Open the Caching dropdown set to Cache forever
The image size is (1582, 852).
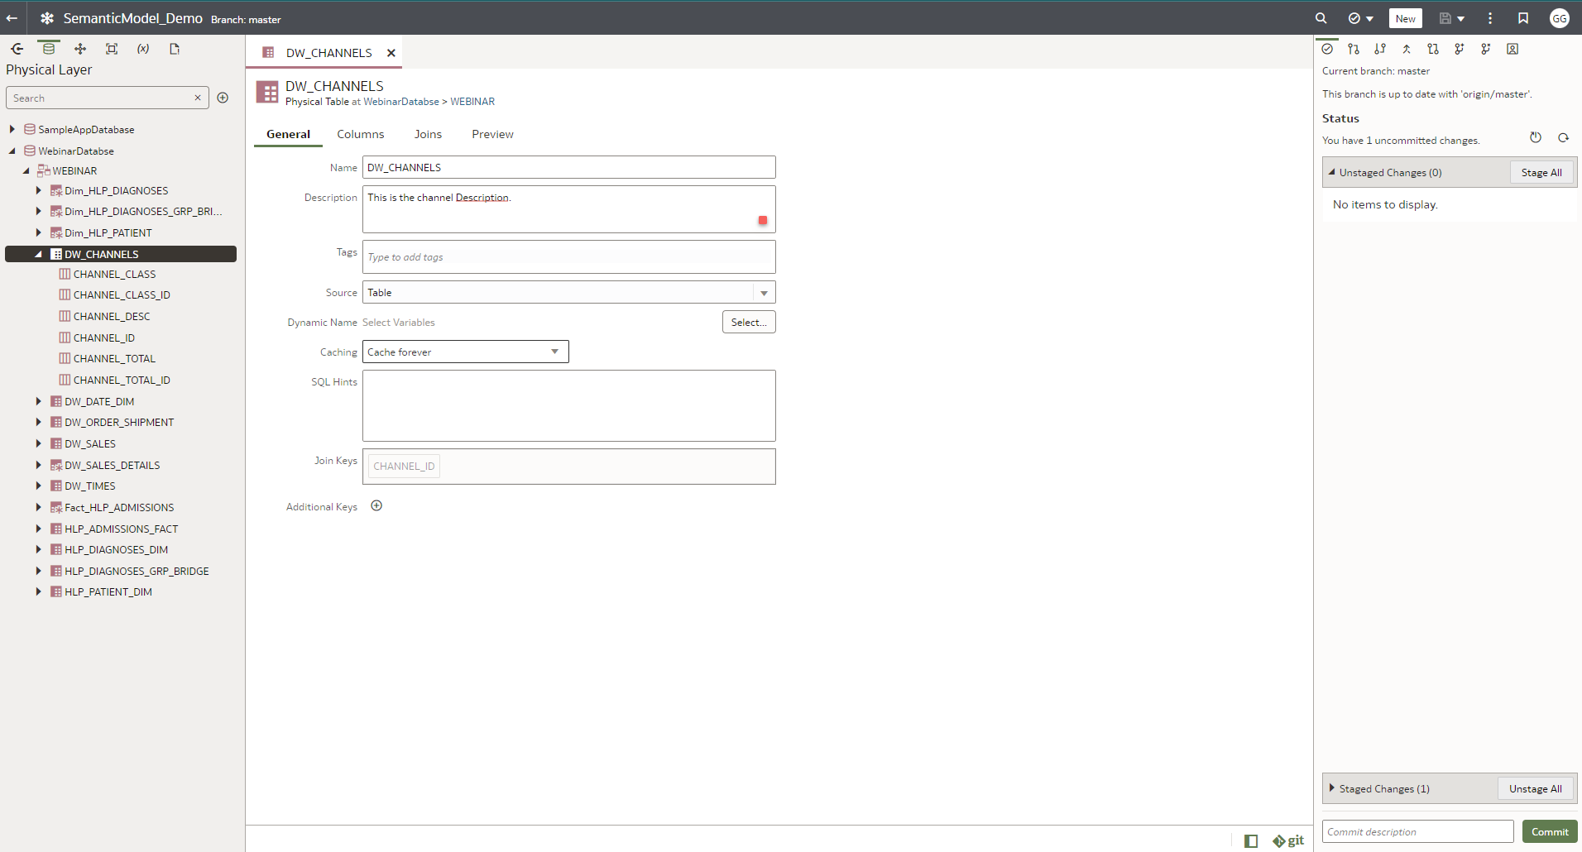point(554,351)
